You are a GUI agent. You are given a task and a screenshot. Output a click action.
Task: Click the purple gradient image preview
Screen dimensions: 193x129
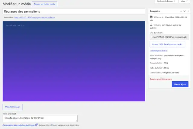point(74,61)
